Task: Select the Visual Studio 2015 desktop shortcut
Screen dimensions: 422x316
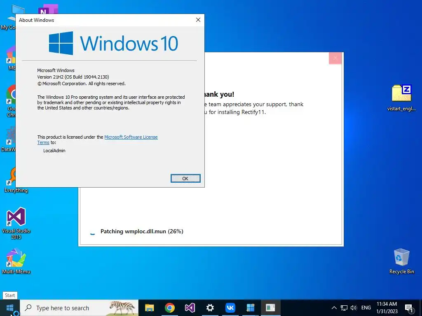Action: click(x=16, y=223)
